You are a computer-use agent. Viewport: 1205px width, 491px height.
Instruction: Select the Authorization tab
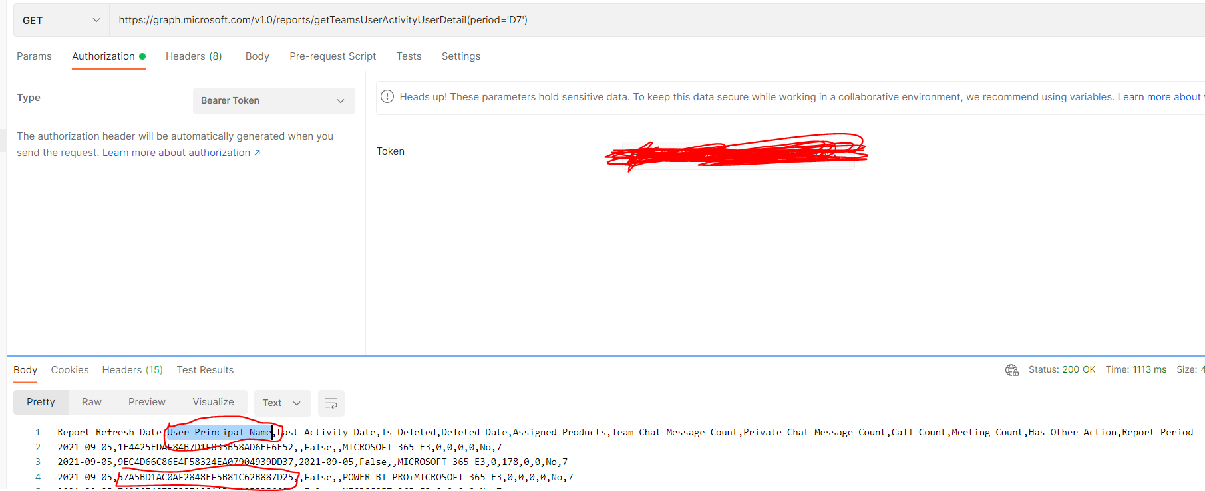click(108, 56)
